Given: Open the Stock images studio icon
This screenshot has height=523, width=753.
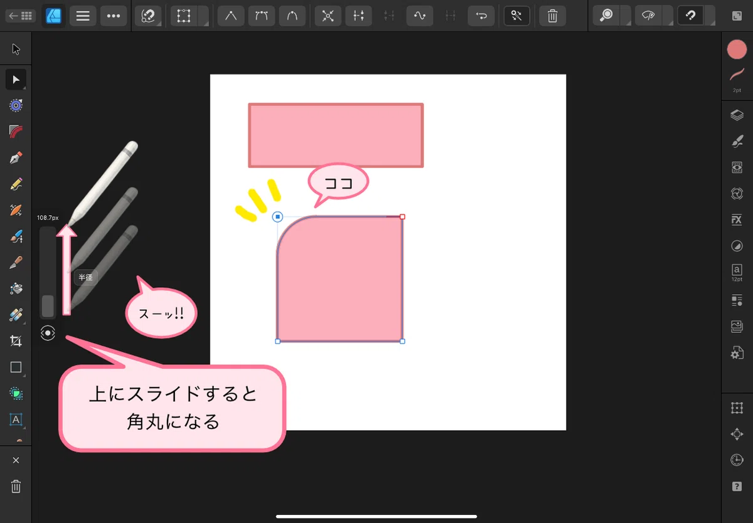Looking at the screenshot, I should point(737,327).
